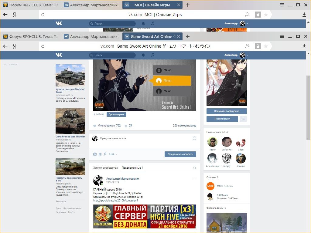Click VK logo in front window header
The height and width of the screenshot is (233, 311).
(x=59, y=55)
